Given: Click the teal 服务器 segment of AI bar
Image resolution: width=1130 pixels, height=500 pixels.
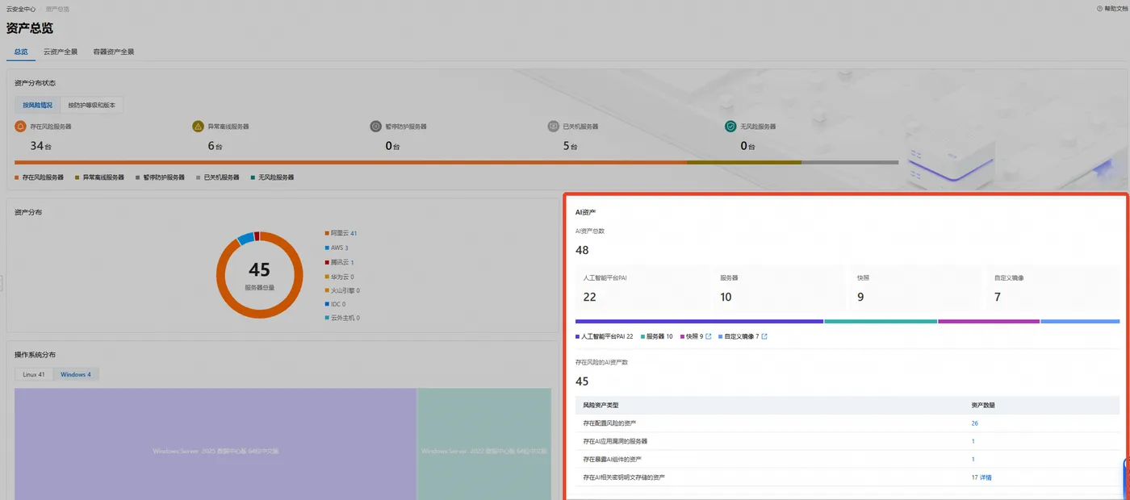Looking at the screenshot, I should click(x=881, y=321).
